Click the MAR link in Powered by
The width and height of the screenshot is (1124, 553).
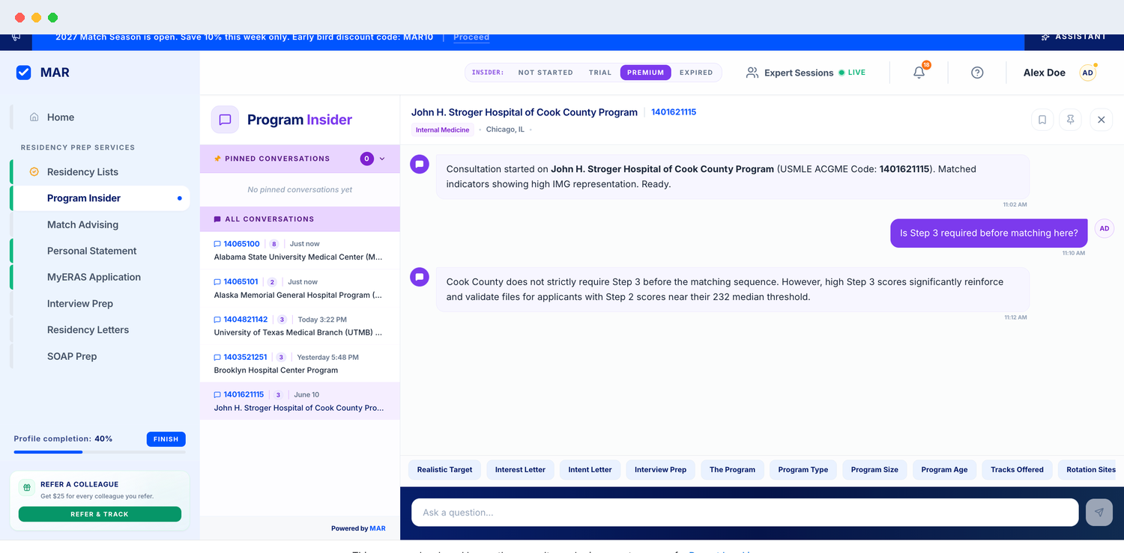pos(378,528)
